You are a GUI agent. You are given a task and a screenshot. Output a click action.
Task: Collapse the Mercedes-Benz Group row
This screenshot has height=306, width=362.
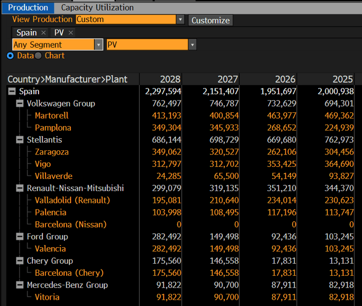20,285
